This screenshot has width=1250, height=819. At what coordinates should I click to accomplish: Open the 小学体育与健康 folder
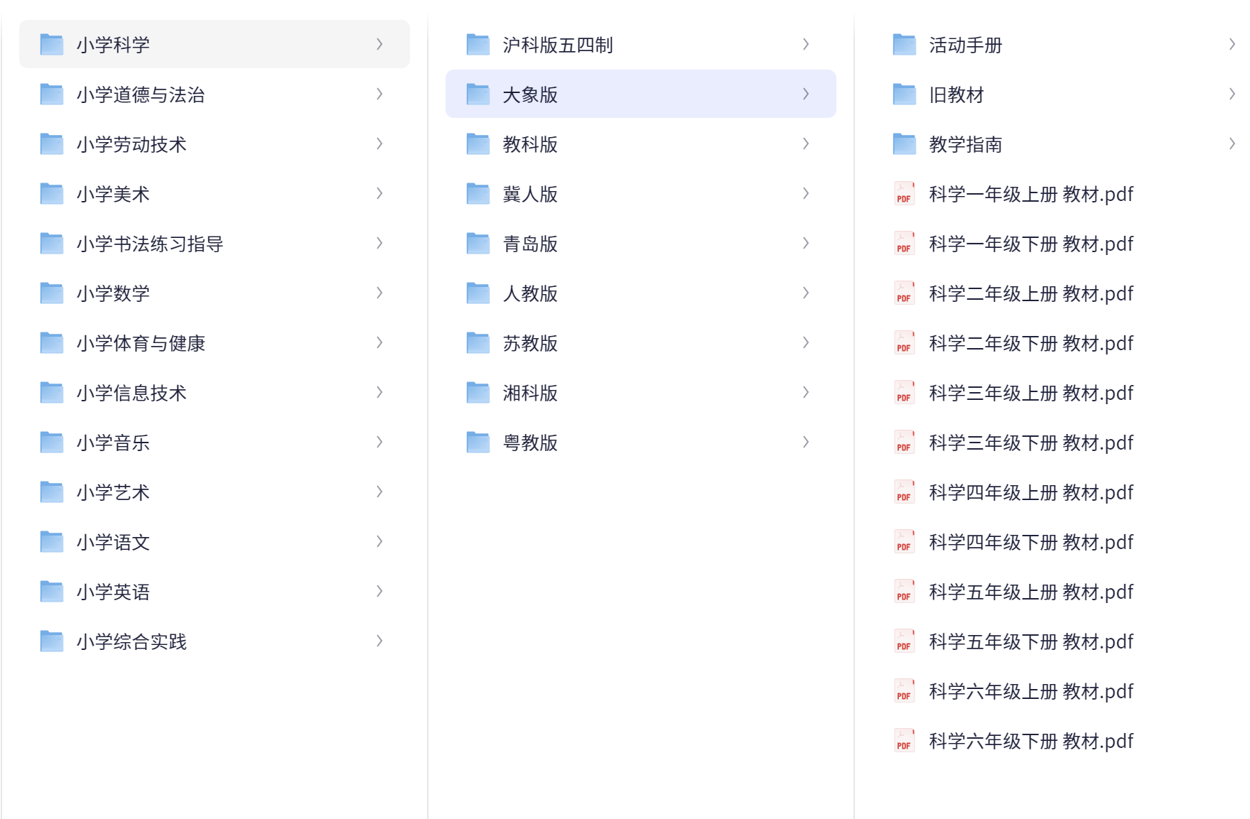[215, 342]
